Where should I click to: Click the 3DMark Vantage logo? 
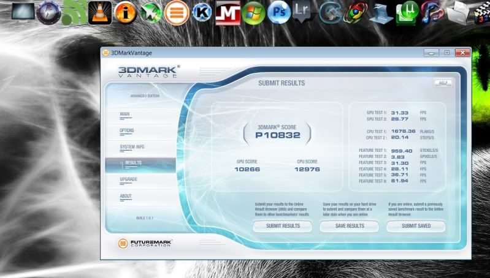[149, 72]
